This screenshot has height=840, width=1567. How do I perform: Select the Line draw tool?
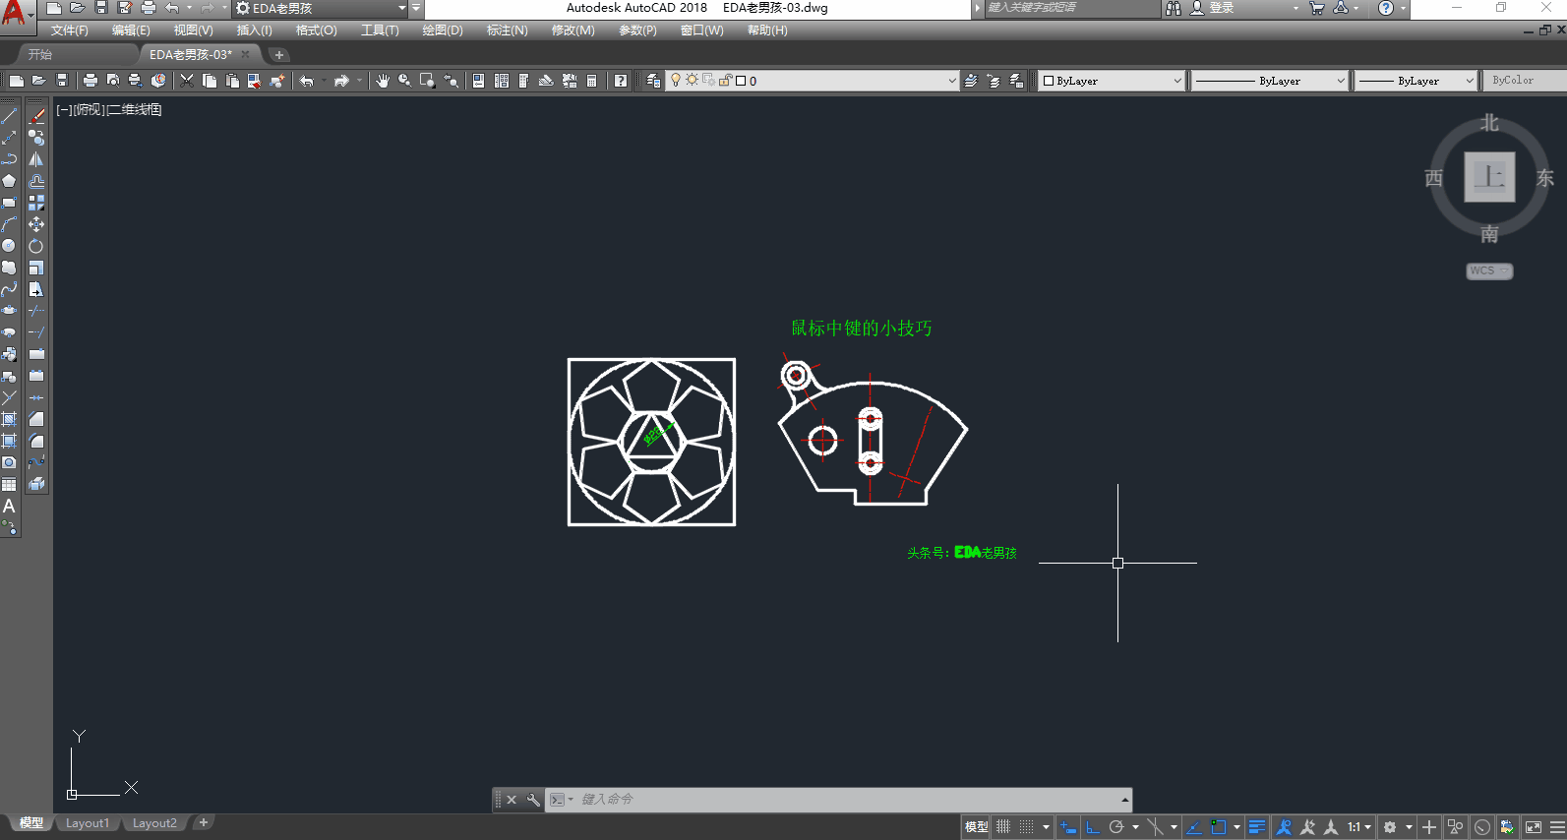pyautogui.click(x=10, y=116)
